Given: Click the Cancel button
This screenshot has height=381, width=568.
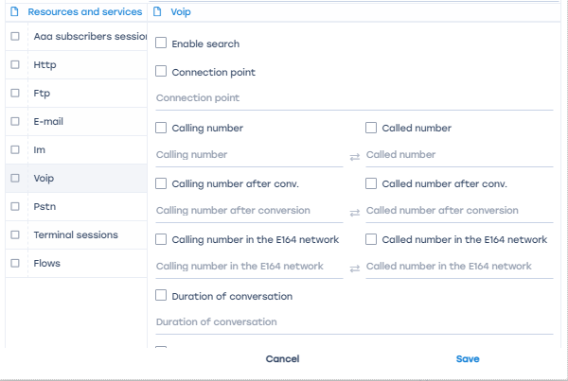Looking at the screenshot, I should coord(282,359).
